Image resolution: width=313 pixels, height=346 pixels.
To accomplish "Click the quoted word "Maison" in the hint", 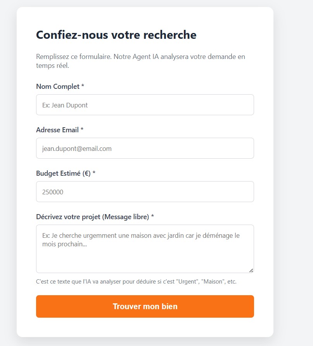I will coord(213,282).
